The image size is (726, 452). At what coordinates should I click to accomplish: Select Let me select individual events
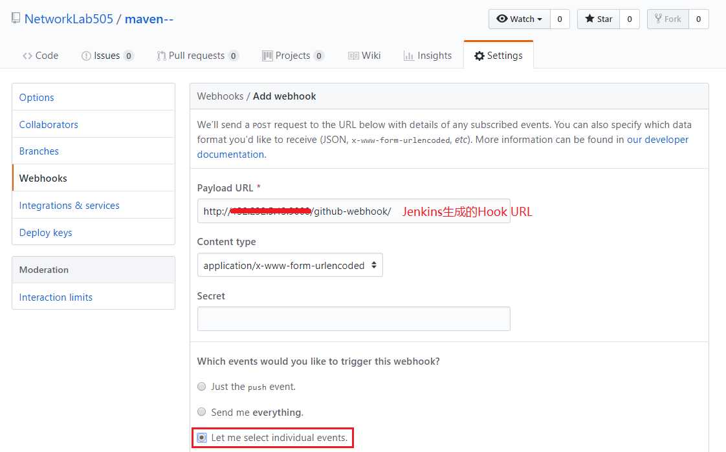point(201,438)
